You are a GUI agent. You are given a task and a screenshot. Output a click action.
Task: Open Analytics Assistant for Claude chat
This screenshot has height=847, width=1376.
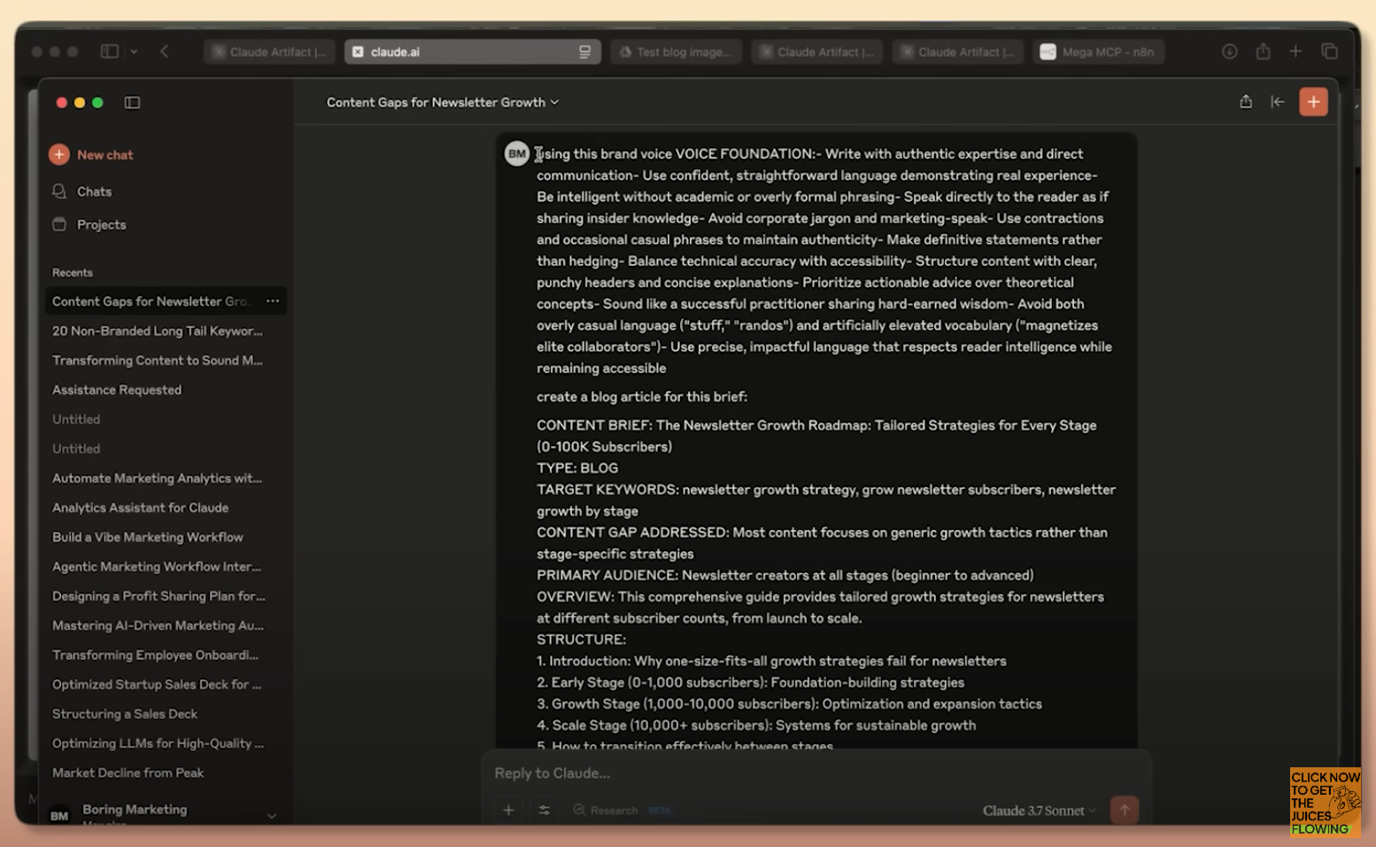click(141, 508)
